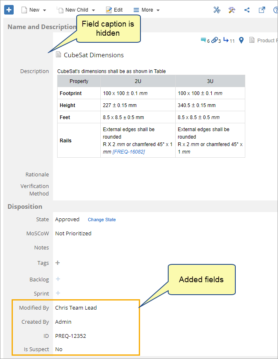Screen dimensions: 278x359
Task: Expand the New dropdown
Action: click(x=34, y=10)
